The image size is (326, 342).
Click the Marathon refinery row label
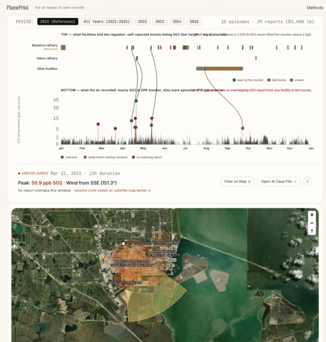[45, 45]
